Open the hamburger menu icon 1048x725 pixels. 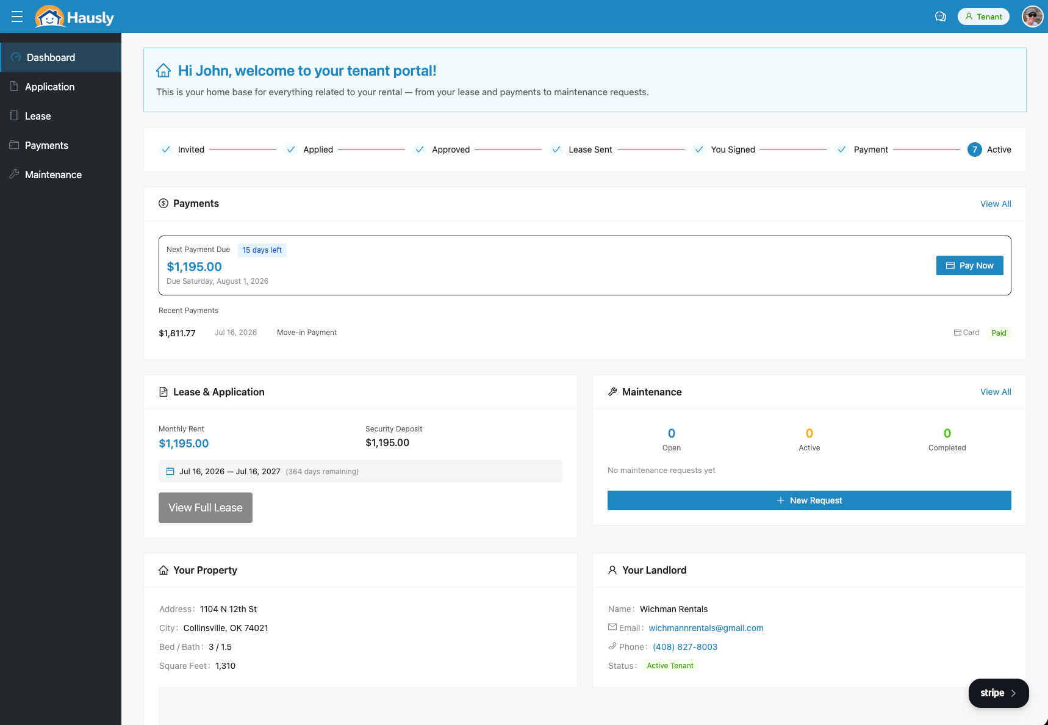17,16
